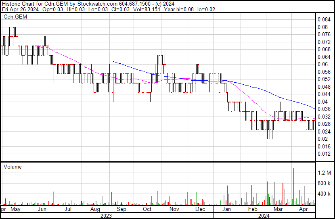The image size is (335, 219).
Task: Click the 0.02 price axis label
Action: pos(322,139)
